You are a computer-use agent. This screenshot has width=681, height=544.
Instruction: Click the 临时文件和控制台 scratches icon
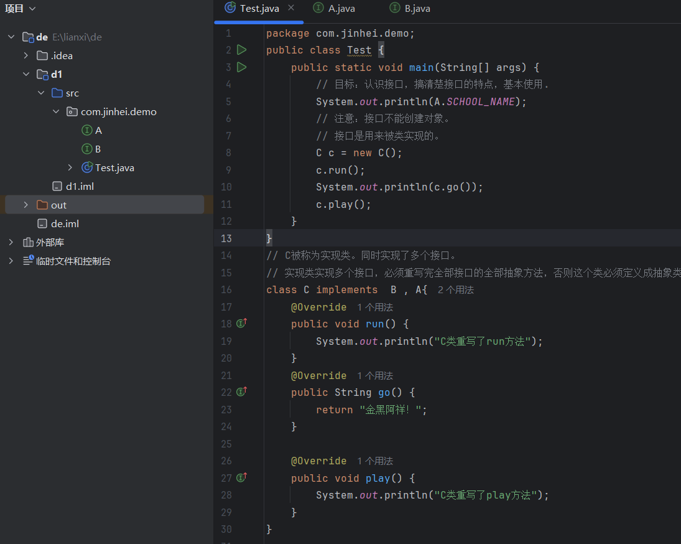pyautogui.click(x=28, y=260)
